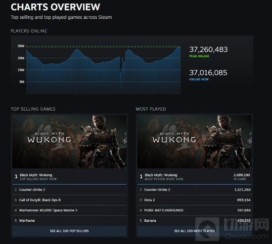Screen dimensions: 272x244
Task: Select Warframe in top sellers list
Action: coord(69,221)
